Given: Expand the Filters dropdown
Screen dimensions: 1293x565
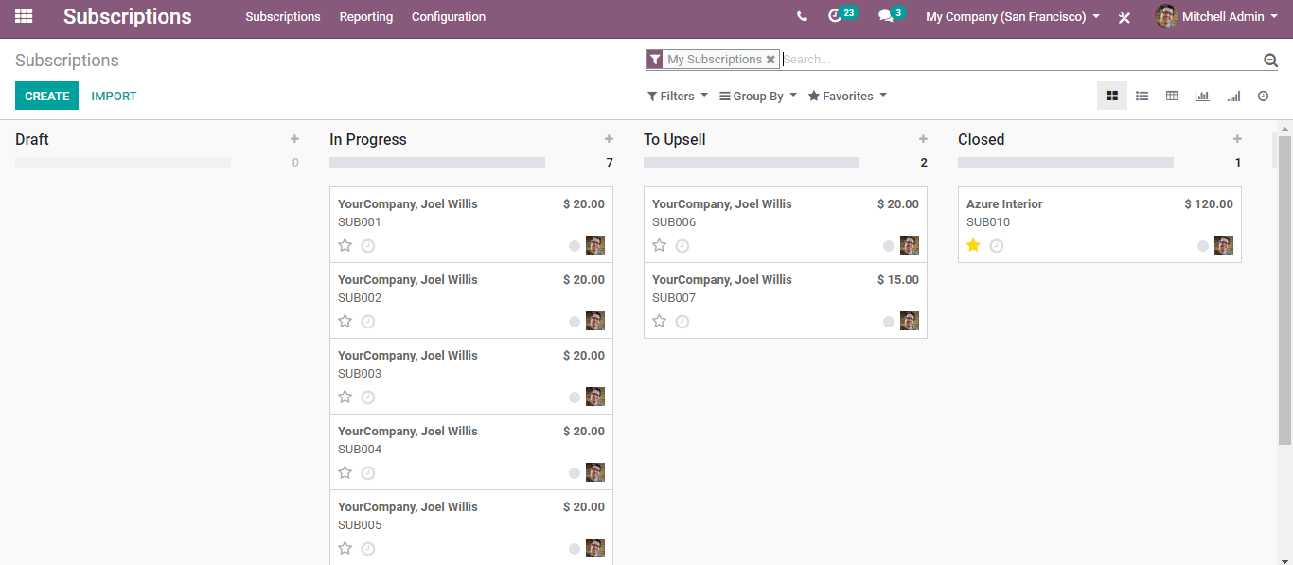Looking at the screenshot, I should click(677, 96).
